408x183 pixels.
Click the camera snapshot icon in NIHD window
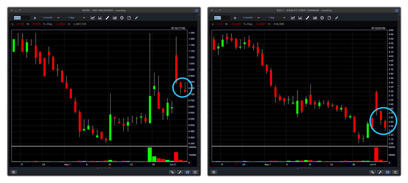tap(187, 172)
